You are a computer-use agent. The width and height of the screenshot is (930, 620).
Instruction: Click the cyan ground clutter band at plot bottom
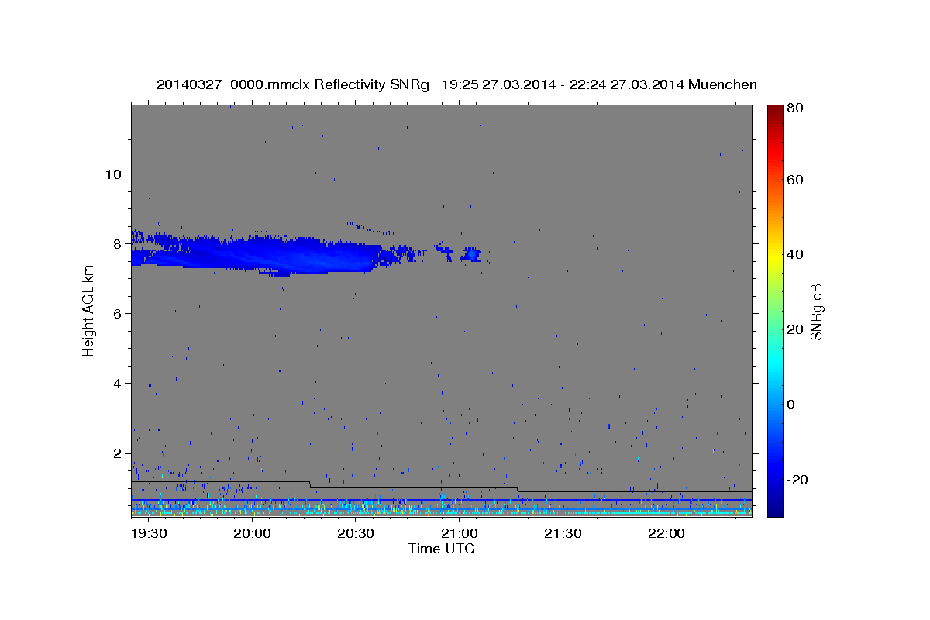(x=442, y=512)
